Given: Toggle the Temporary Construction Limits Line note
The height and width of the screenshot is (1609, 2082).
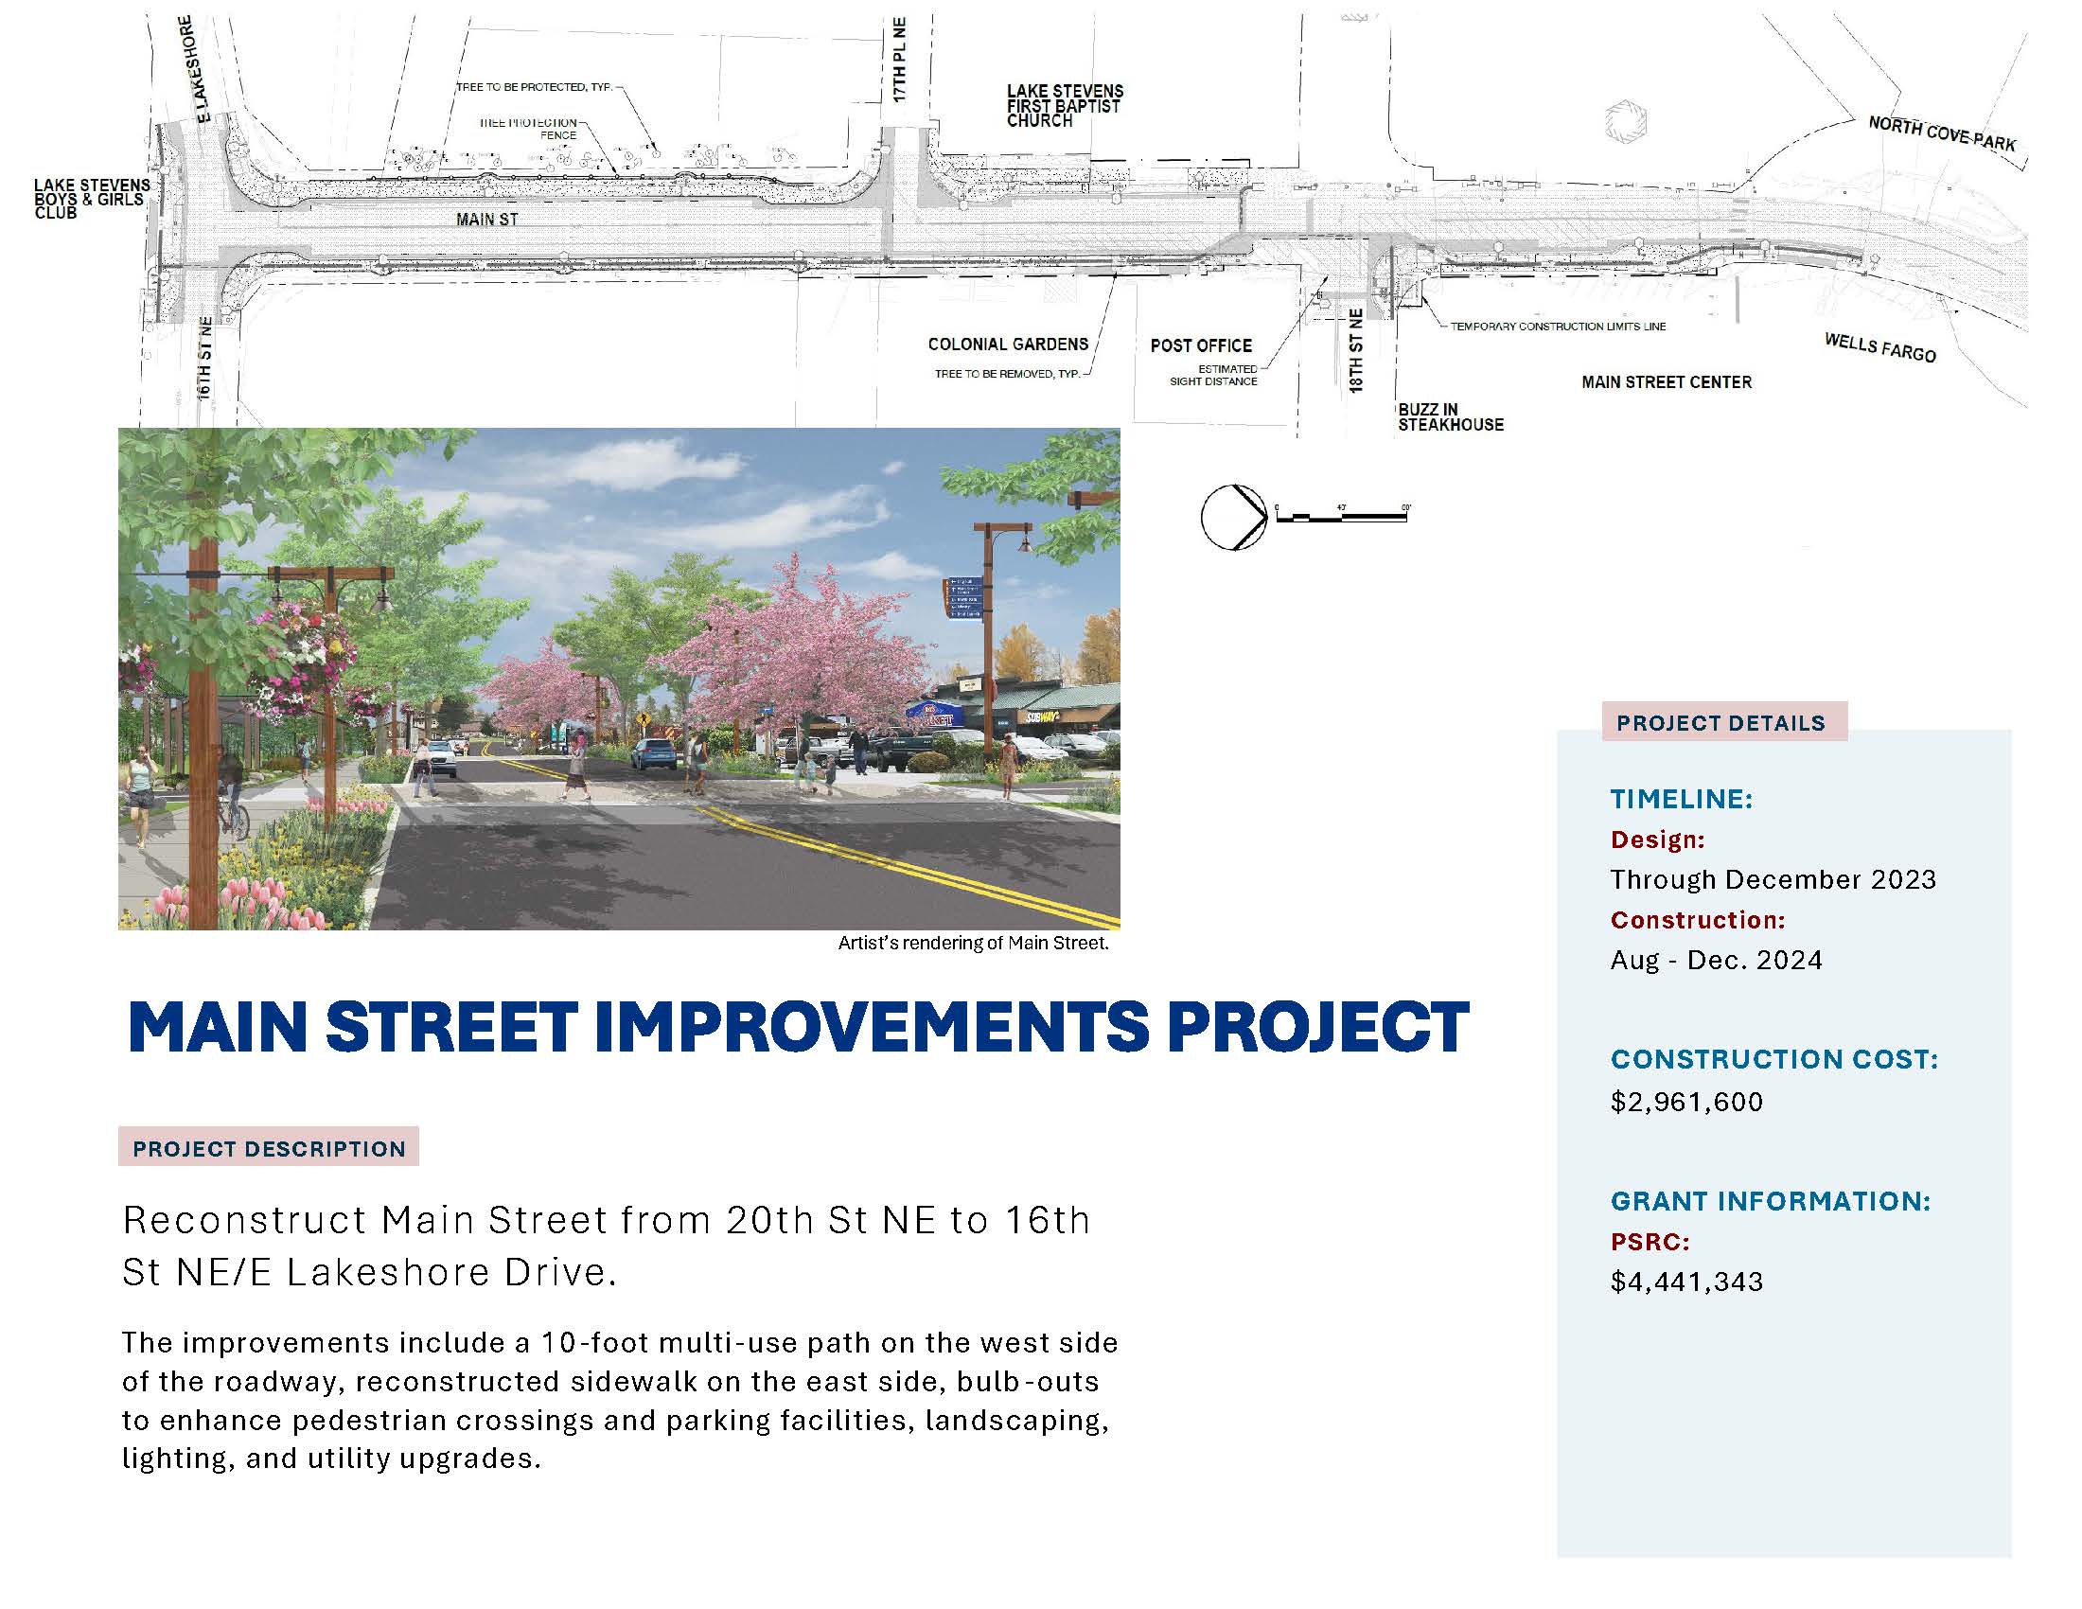Looking at the screenshot, I should [1558, 325].
